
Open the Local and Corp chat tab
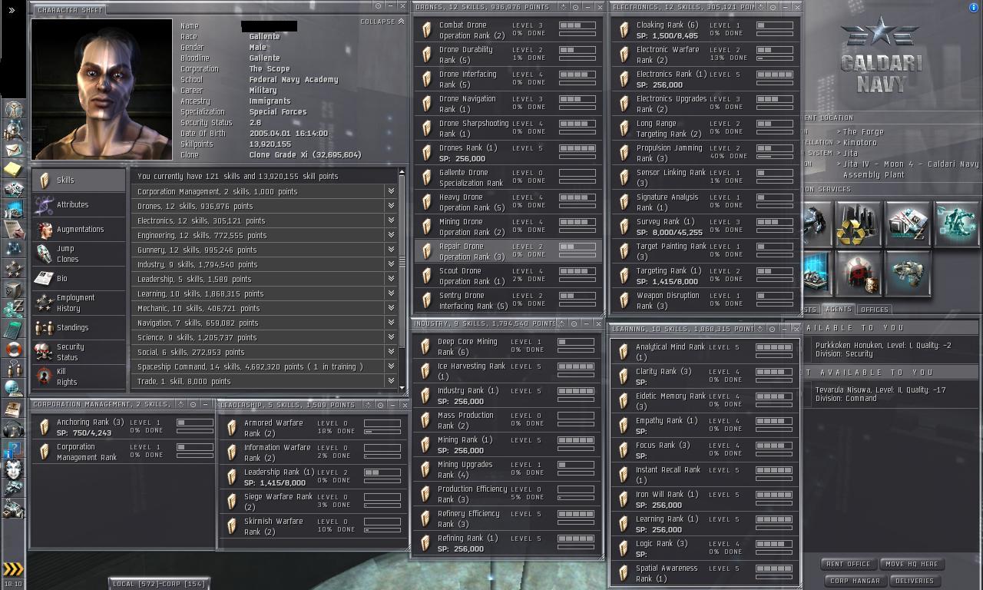[x=159, y=584]
